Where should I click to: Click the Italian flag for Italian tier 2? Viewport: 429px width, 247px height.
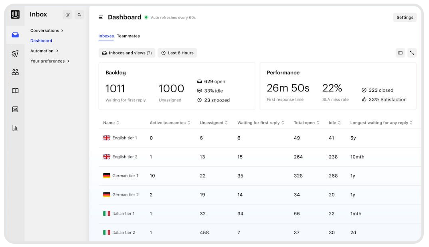tap(106, 233)
